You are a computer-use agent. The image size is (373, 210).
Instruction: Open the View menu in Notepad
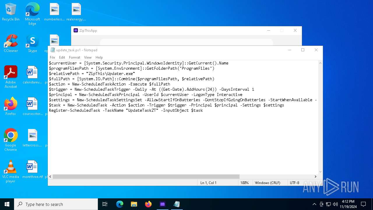88,57
